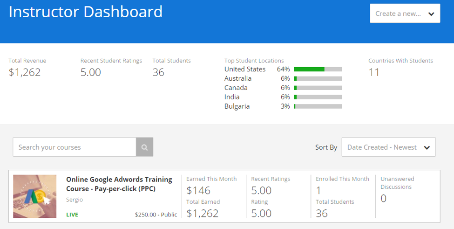Click the Earned This Month $146 value
The height and width of the screenshot is (229, 454).
[198, 190]
